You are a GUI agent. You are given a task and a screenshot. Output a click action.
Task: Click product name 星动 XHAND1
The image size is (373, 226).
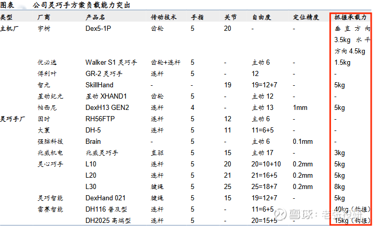point(106,97)
